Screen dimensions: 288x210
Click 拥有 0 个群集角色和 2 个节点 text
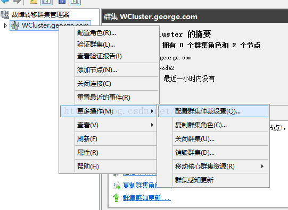point(211,45)
